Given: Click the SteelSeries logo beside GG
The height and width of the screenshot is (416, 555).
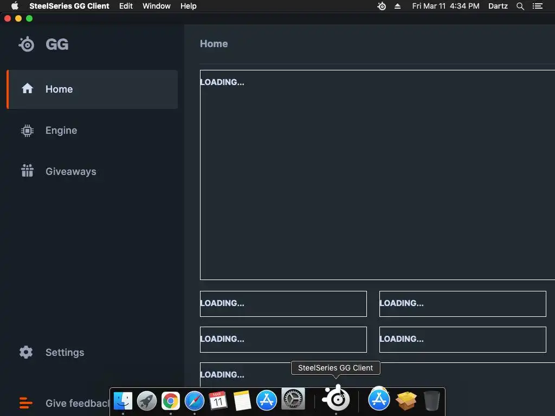Looking at the screenshot, I should tap(27, 44).
